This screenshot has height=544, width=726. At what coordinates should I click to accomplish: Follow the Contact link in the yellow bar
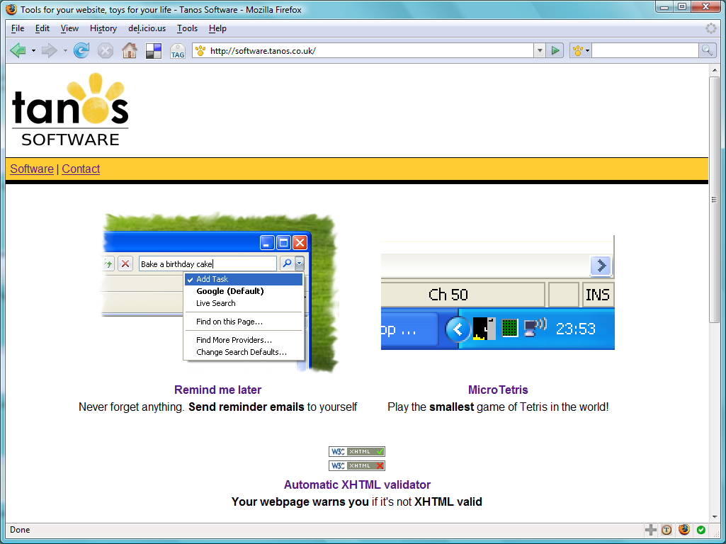81,169
